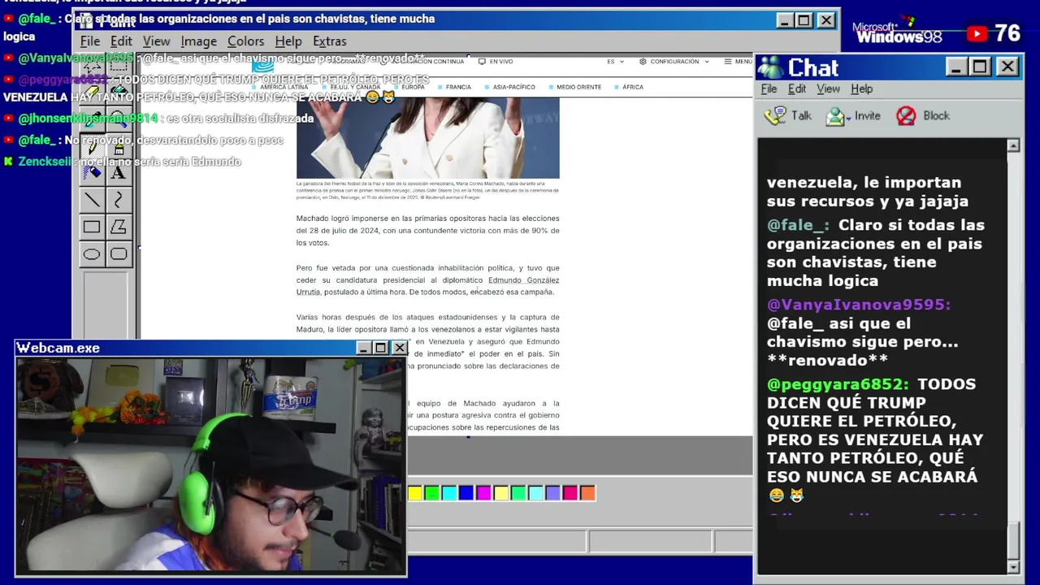Select the Text tool (A) in Paint
Screen dimensions: 1040x585
pyautogui.click(x=119, y=173)
